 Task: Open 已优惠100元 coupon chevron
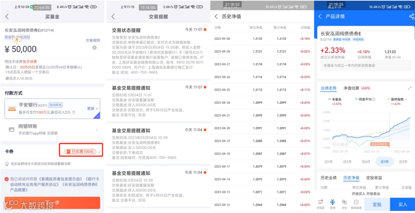pos(100,152)
